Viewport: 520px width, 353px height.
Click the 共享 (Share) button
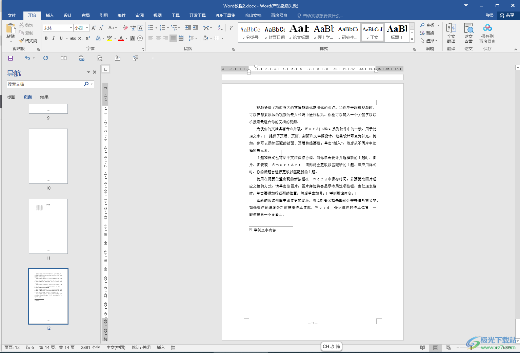[x=507, y=16]
